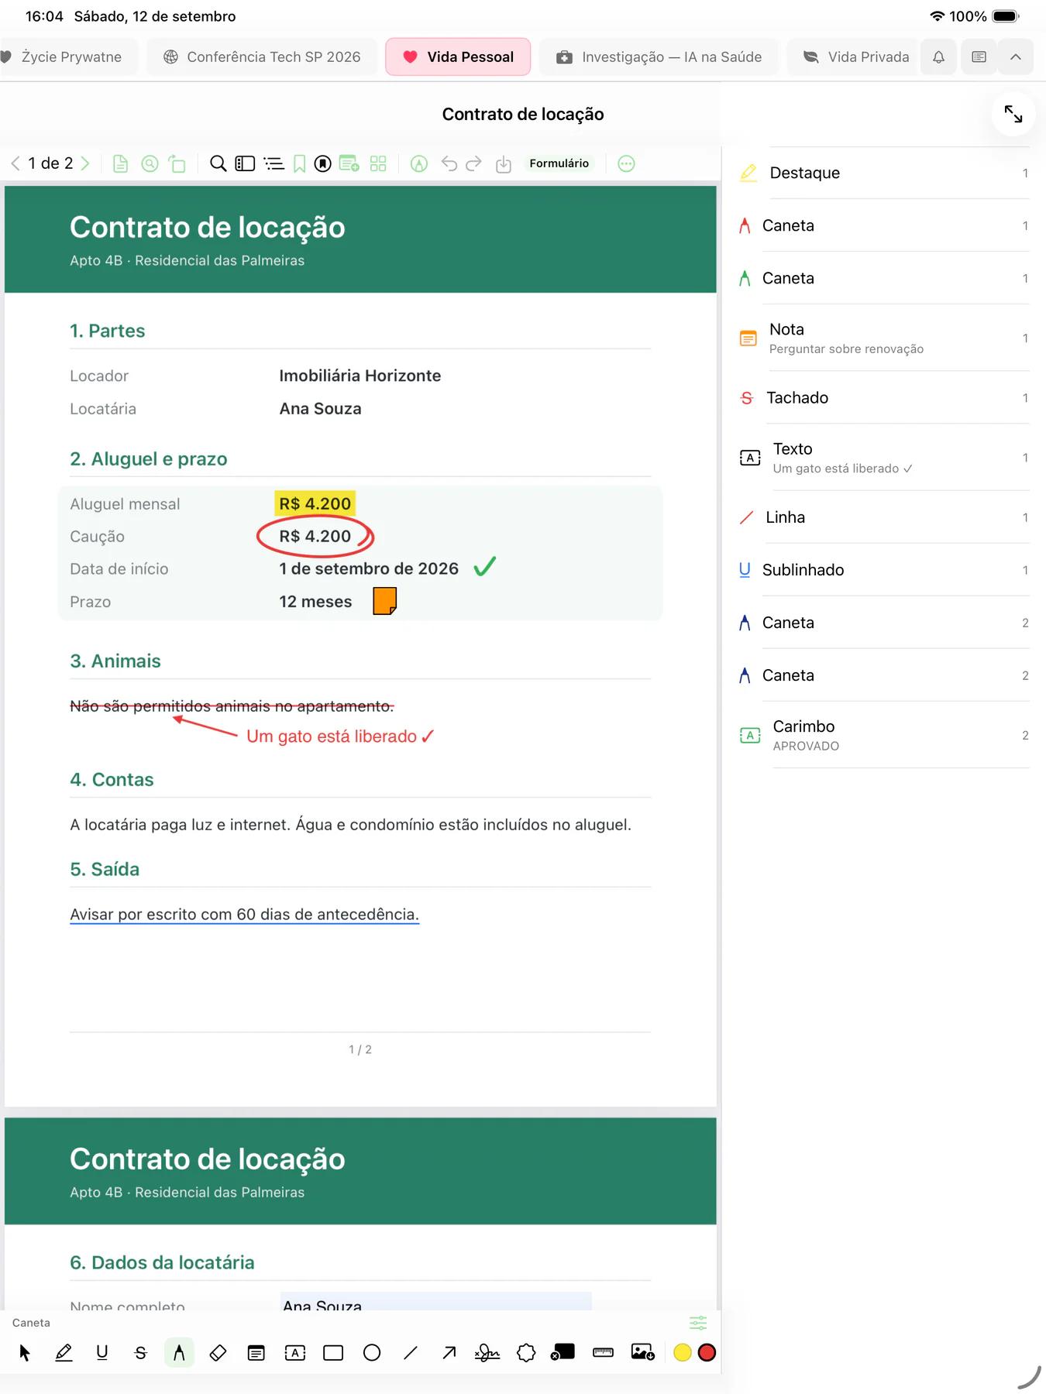Open the more options ellipsis menu
The image size is (1046, 1394).
(626, 163)
